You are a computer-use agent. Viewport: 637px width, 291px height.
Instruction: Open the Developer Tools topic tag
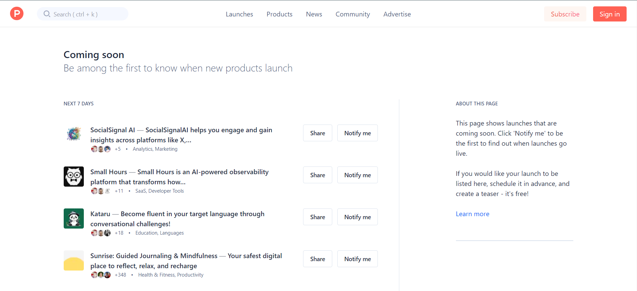[166, 191]
